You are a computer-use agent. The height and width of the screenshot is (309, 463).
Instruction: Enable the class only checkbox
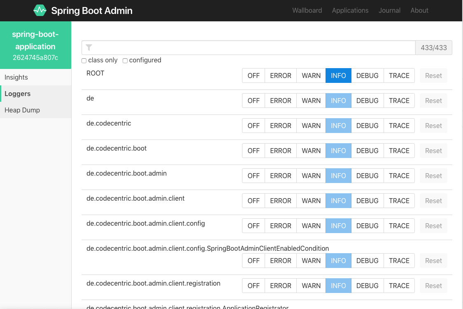[84, 60]
